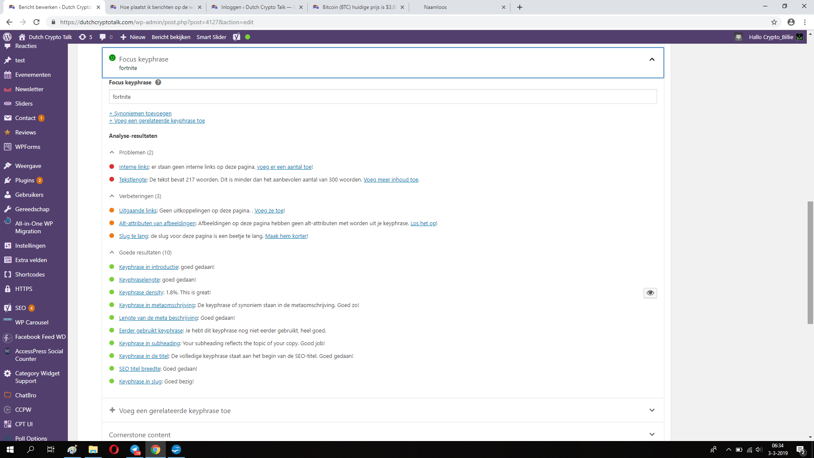Click the 'Voeg meer inhoud toe' link
The height and width of the screenshot is (458, 814).
click(x=390, y=179)
